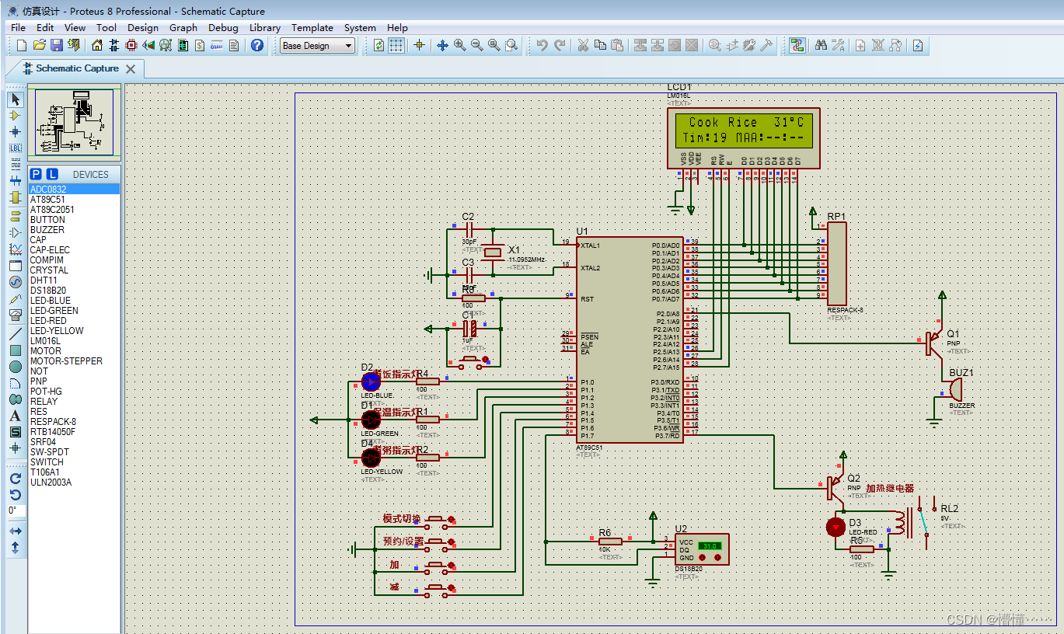Screen dimensions: 1064x634
Task: Open the Bill of Materials dollar icon
Action: (x=200, y=46)
